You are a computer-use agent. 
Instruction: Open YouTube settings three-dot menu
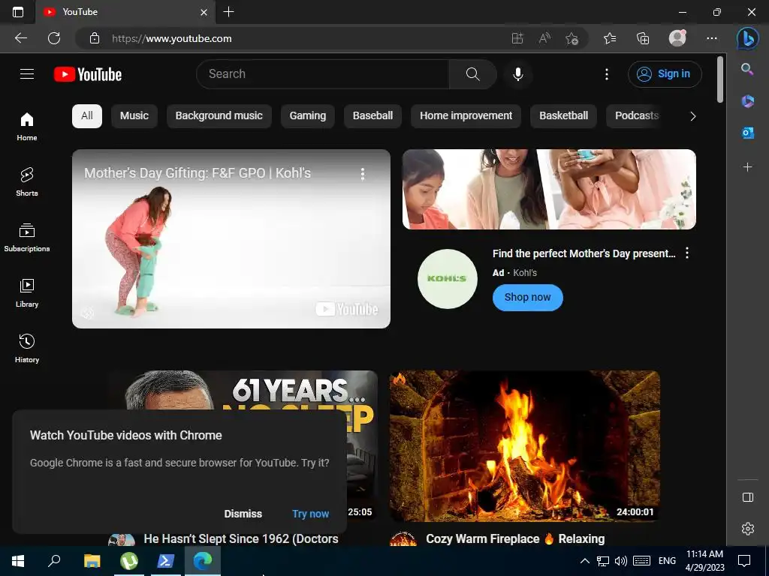tap(607, 74)
